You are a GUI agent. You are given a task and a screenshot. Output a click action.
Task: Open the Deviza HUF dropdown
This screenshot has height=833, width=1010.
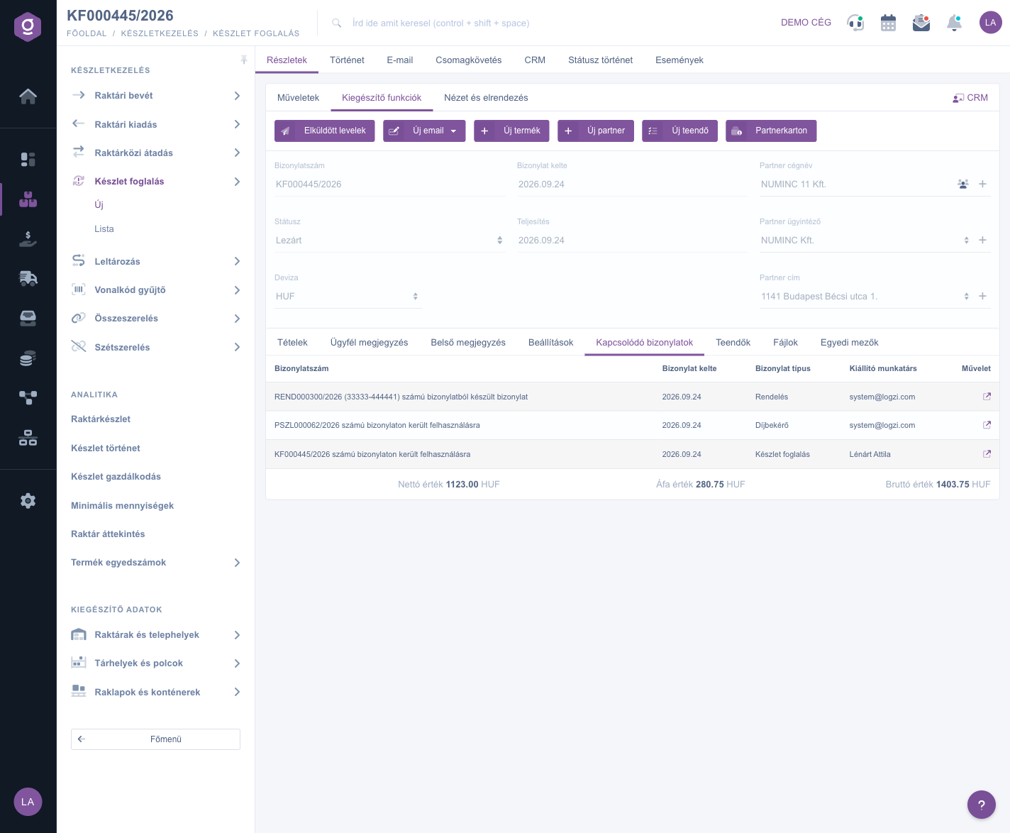[x=348, y=297]
